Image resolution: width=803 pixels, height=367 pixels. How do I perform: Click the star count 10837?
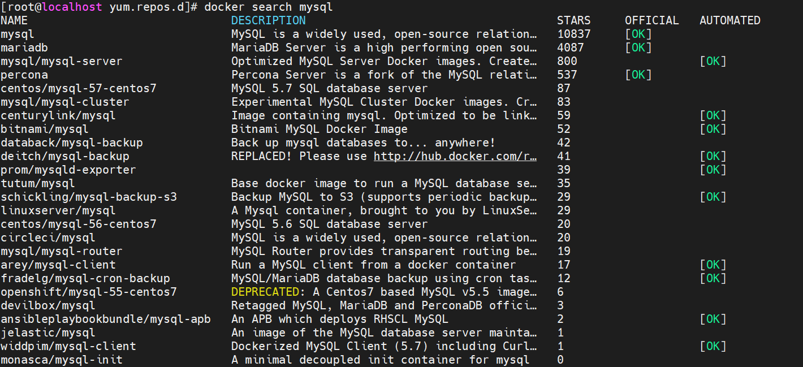(573, 34)
